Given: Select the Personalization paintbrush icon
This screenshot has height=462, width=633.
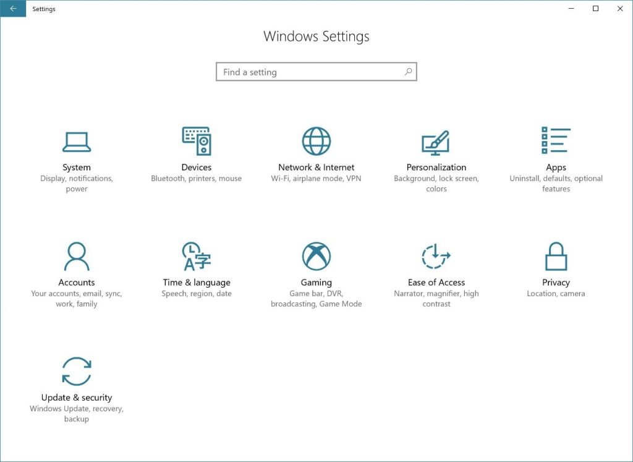Looking at the screenshot, I should tap(436, 142).
